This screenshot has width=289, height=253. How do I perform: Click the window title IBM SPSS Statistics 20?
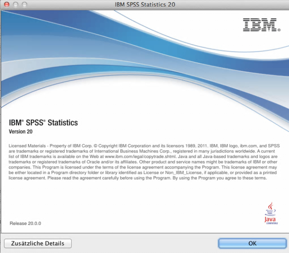145,5
